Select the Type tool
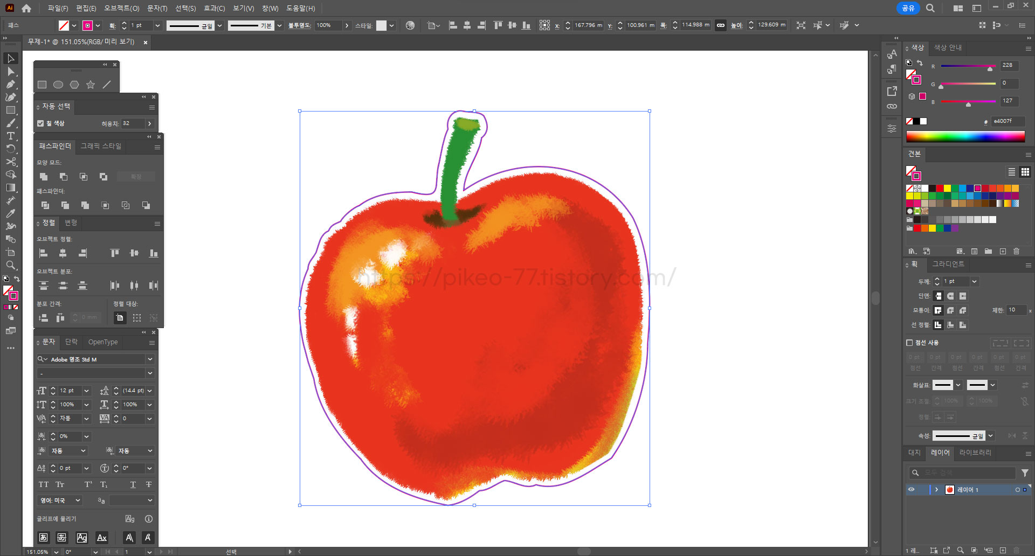This screenshot has height=556, width=1035. pos(10,136)
